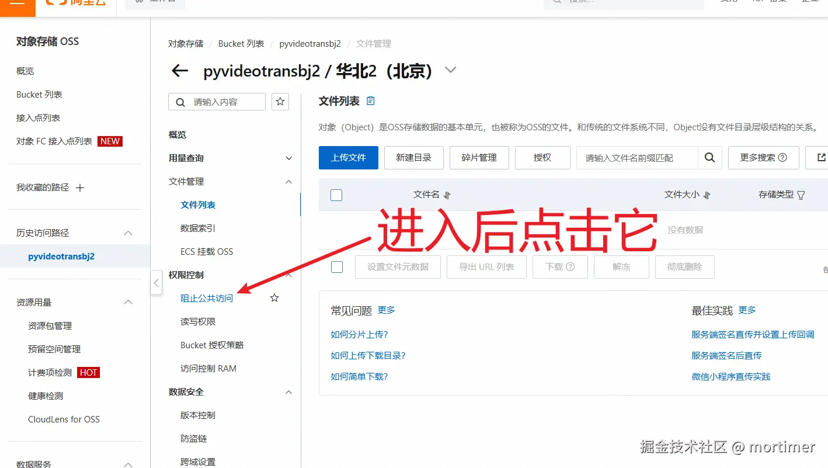
Task: Open 更多搜索 options
Action: click(x=763, y=158)
